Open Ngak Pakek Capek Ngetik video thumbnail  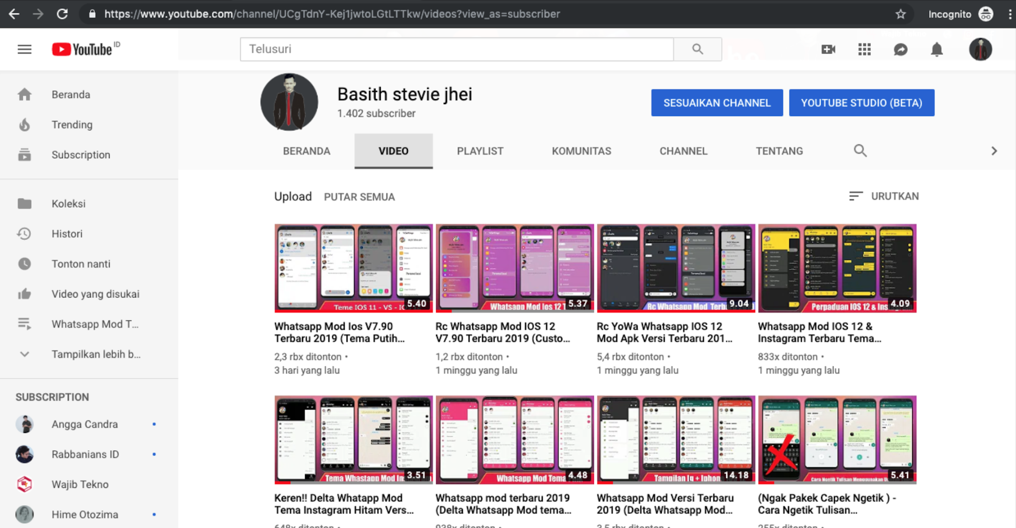tap(837, 440)
